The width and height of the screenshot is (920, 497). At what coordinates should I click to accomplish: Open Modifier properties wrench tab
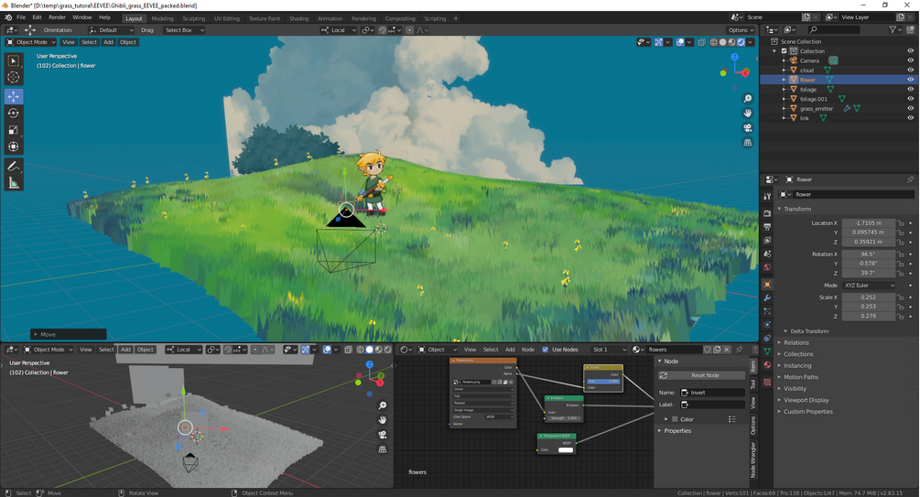[x=767, y=298]
